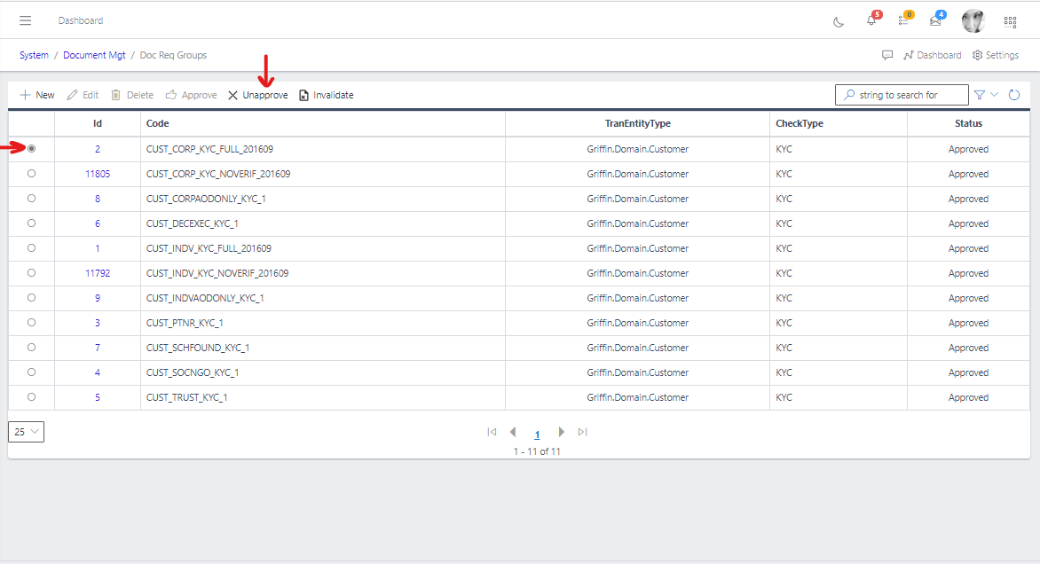Go to next page
The image size is (1040, 564).
pyautogui.click(x=561, y=432)
